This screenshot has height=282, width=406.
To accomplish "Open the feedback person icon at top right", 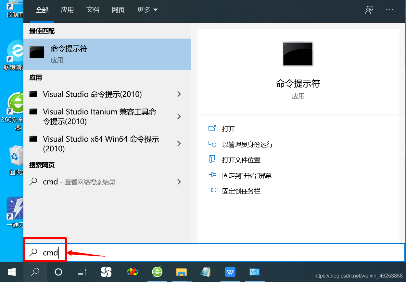I will [369, 10].
